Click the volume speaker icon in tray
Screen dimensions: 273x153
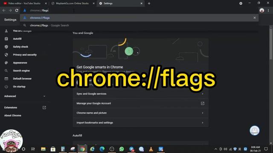(x=226, y=149)
